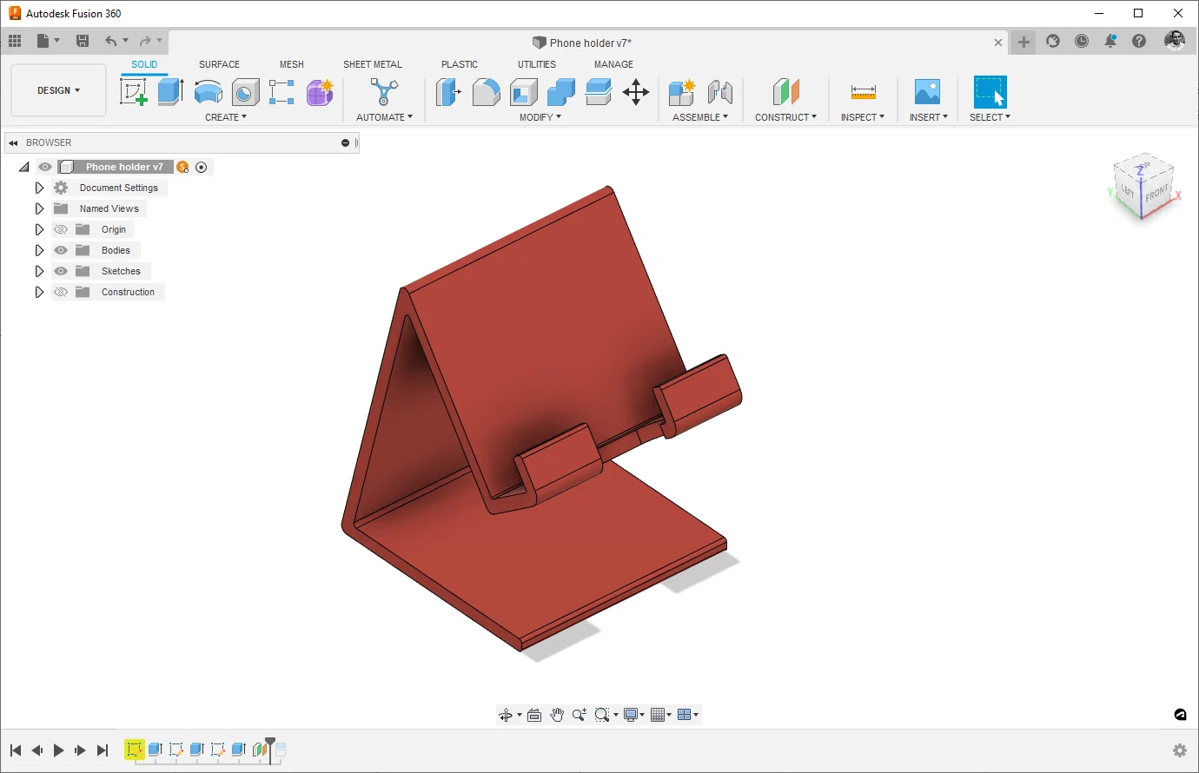
Task: Open the CREATE menu
Action: pyautogui.click(x=226, y=117)
